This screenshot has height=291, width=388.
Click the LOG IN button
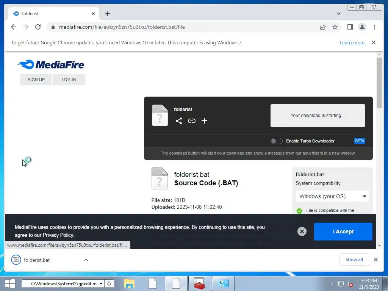pyautogui.click(x=69, y=80)
